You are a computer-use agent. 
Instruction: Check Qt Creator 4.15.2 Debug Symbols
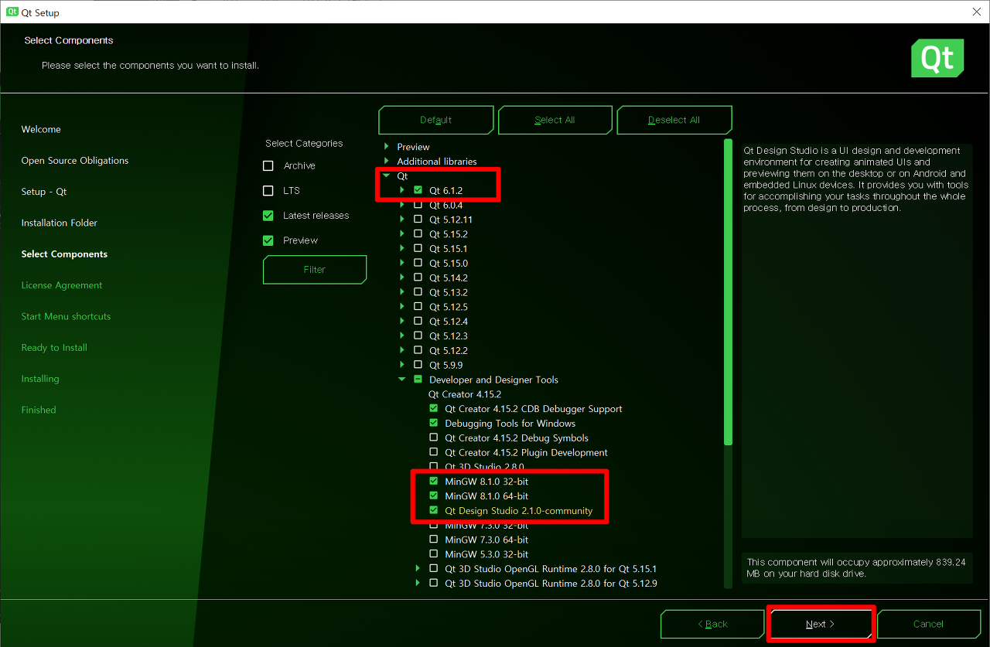(434, 438)
